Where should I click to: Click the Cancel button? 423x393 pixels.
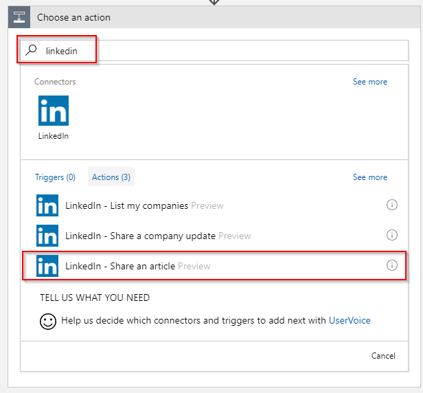[x=383, y=356]
